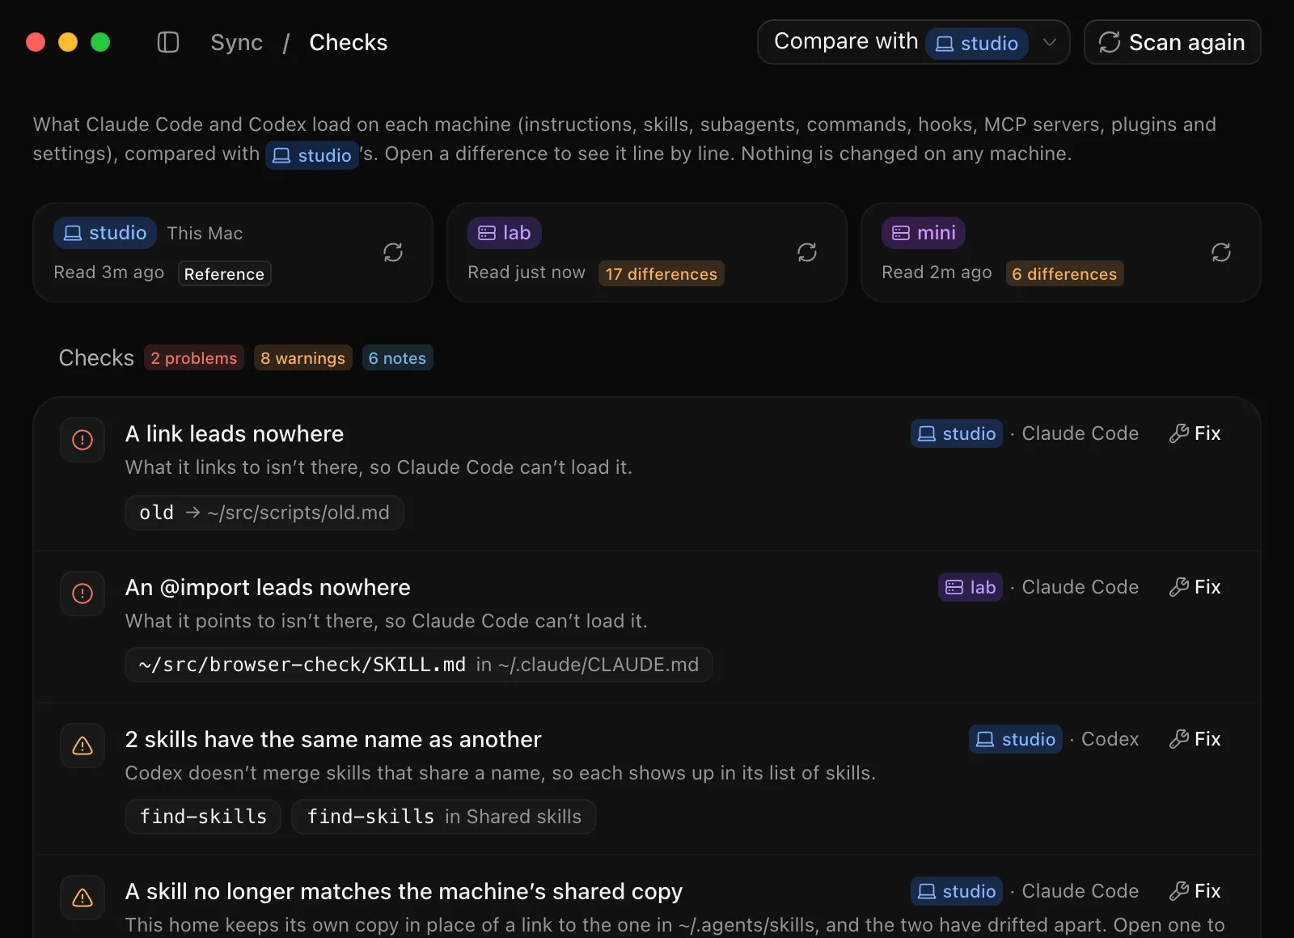Fix the skill no longer matches warning
This screenshot has height=938, width=1294.
1195,891
